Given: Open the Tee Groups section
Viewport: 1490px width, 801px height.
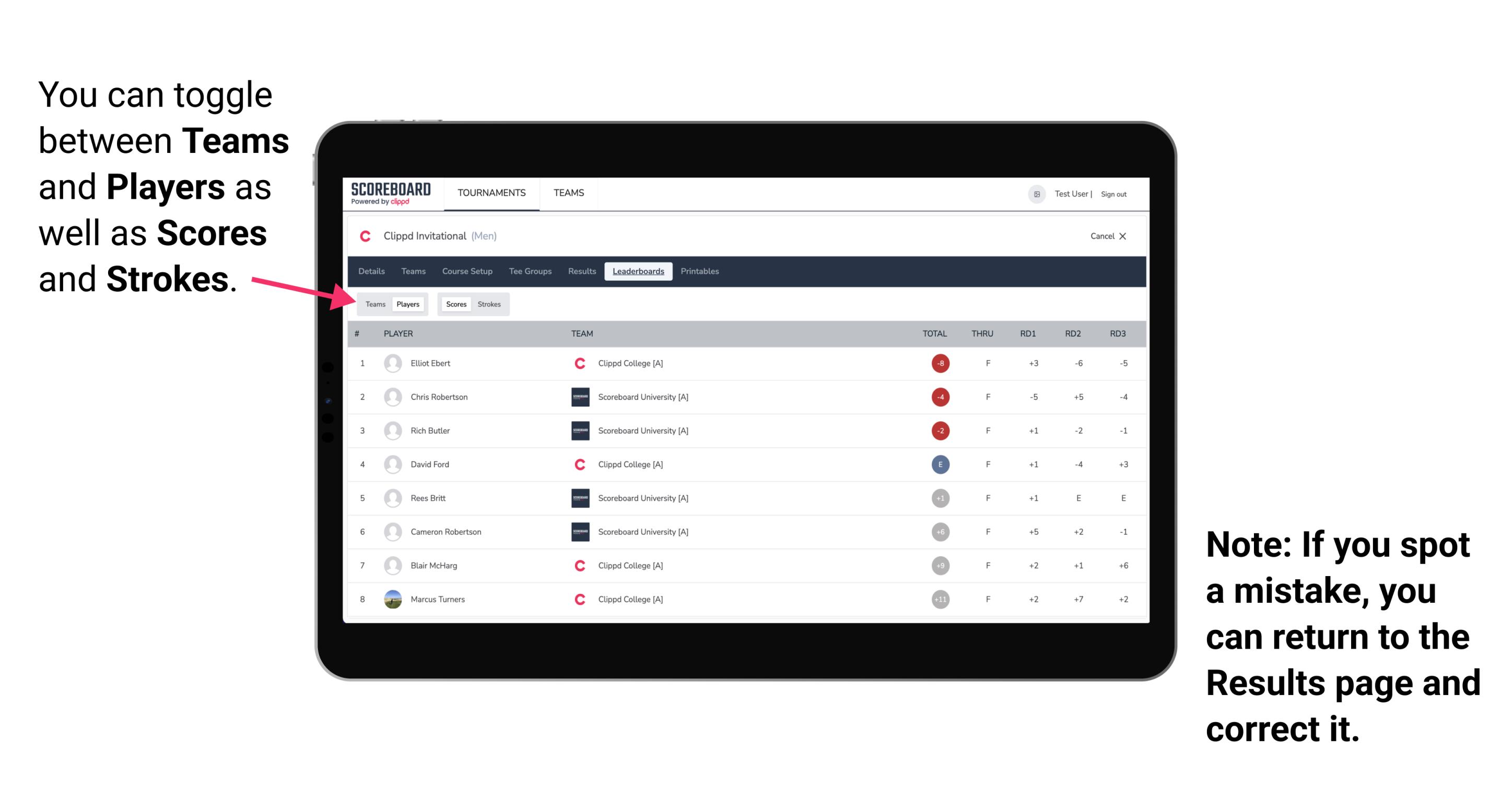Looking at the screenshot, I should [x=528, y=271].
